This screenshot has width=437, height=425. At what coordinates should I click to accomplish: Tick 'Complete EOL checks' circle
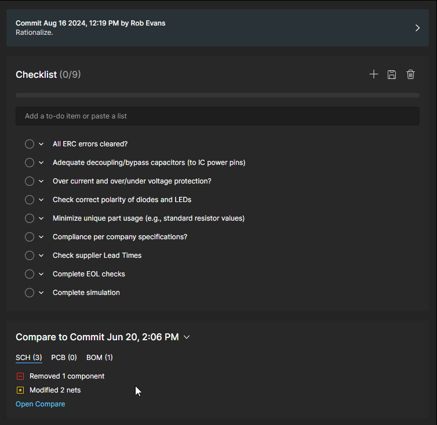30,274
